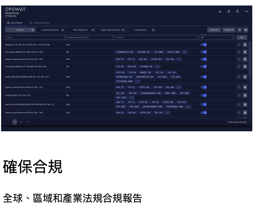Toggle the Generic ASIX ELECTRONICS CORP 001 switch
The height and width of the screenshot is (220, 253).
pos(203,77)
